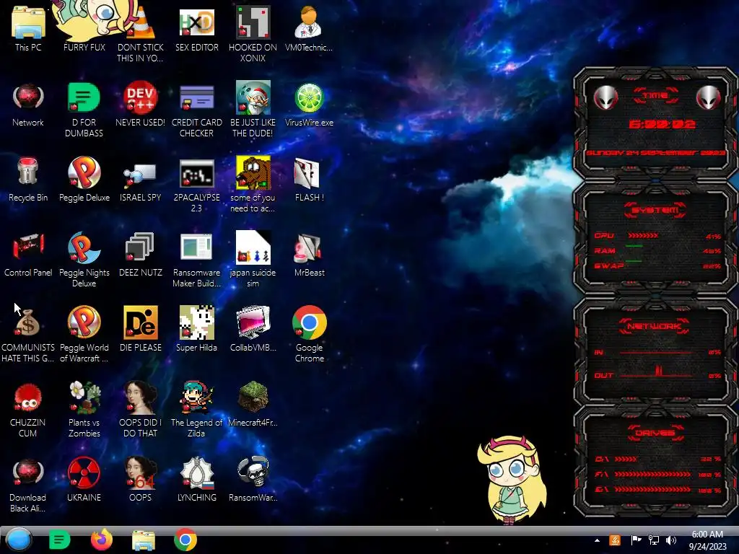Image resolution: width=739 pixels, height=554 pixels.
Task: Select the MrBeast desktop icon
Action: click(x=309, y=255)
